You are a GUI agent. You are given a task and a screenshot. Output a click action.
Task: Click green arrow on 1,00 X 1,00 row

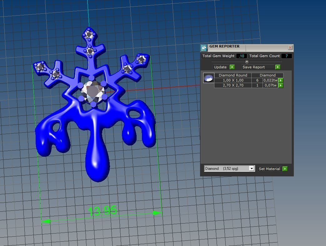click(281, 80)
